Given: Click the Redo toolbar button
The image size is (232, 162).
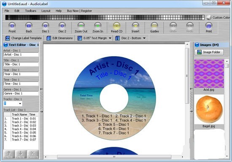Looking at the screenshot, I should 190,27.
